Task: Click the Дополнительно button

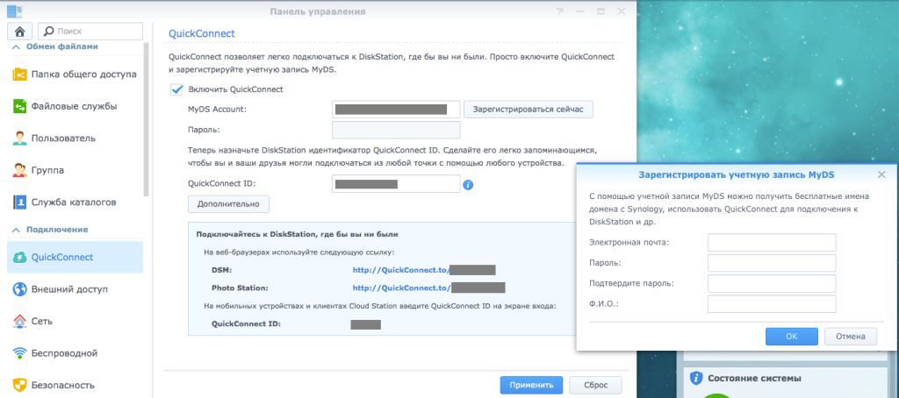Action: click(x=228, y=204)
